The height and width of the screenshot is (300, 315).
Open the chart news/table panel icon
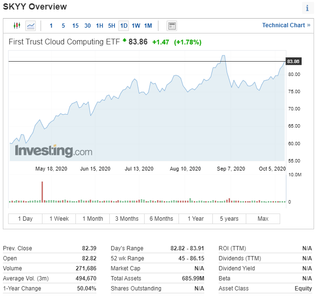[172, 26]
